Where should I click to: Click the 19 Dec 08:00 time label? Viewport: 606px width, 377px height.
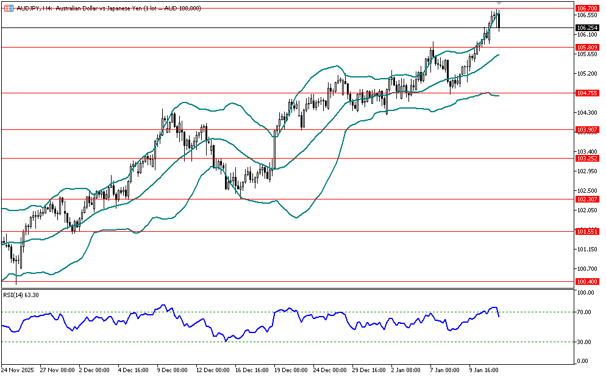(290, 370)
